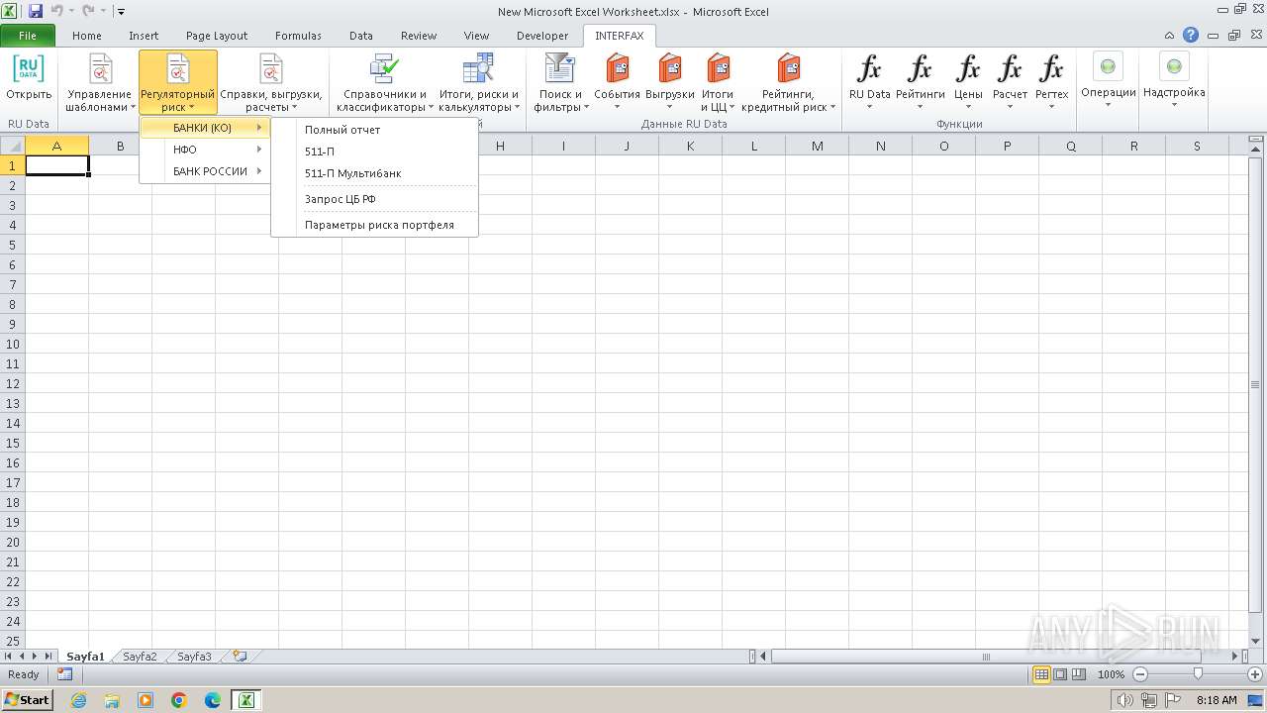Open the Выгрузки book icon

(x=670, y=69)
